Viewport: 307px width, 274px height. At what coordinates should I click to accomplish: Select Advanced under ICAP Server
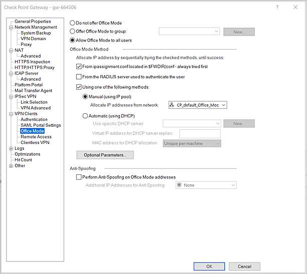click(31, 79)
